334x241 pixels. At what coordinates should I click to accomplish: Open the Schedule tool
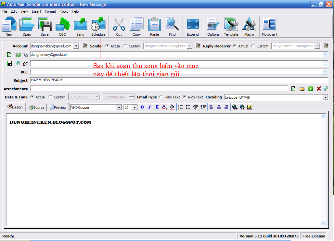98,27
